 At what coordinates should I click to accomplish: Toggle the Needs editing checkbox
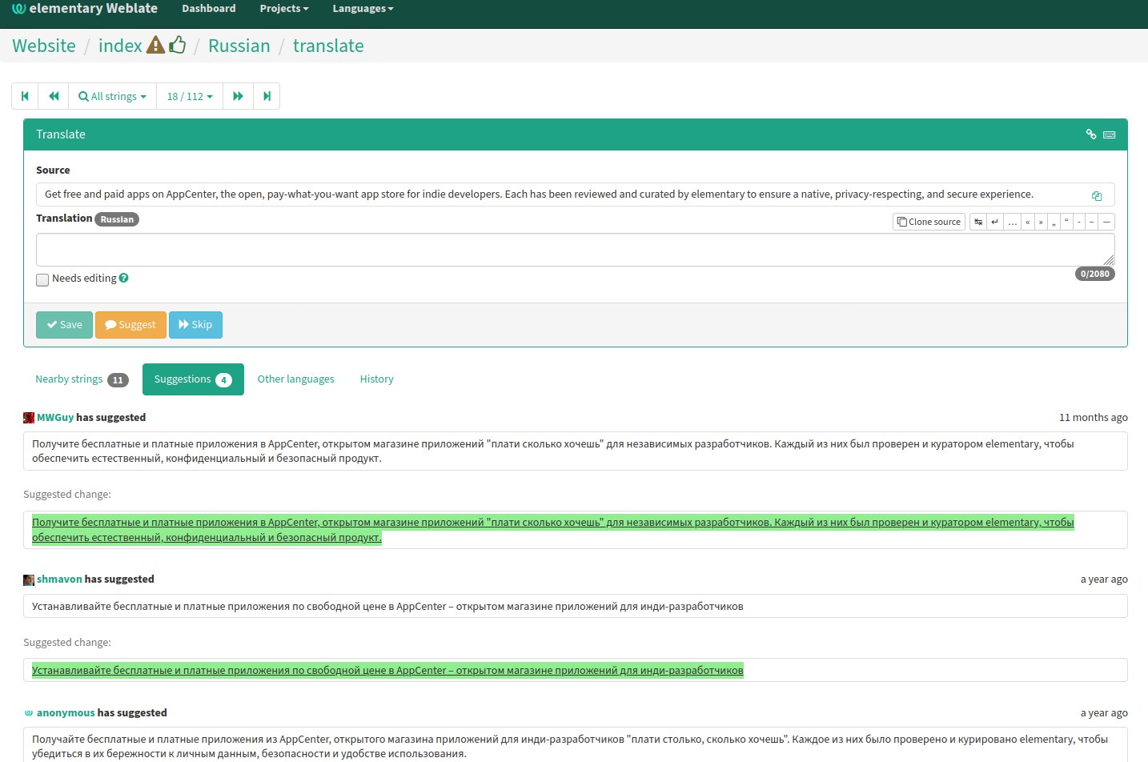click(42, 279)
